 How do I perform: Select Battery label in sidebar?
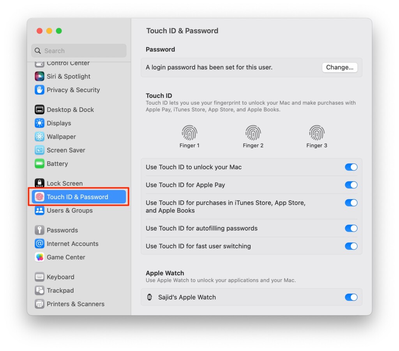tap(57, 164)
